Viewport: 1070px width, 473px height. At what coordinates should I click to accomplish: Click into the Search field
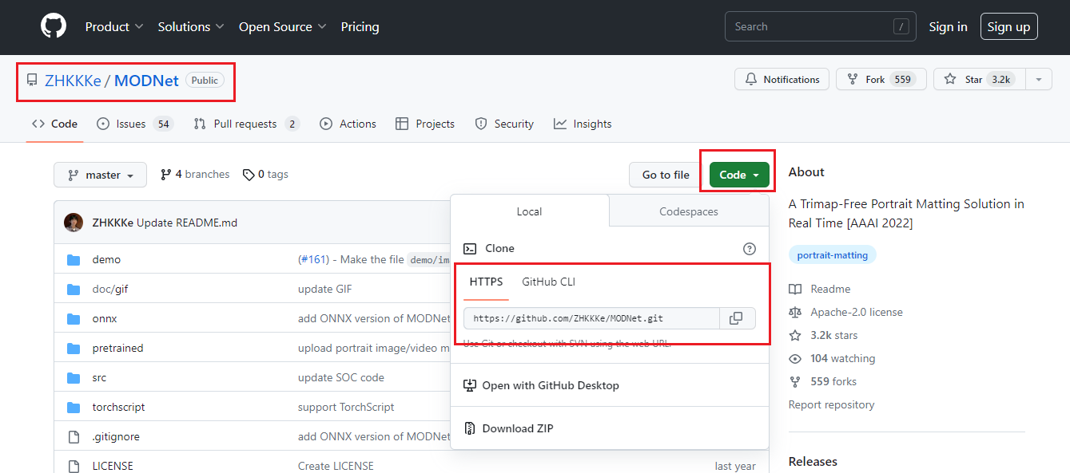point(818,27)
